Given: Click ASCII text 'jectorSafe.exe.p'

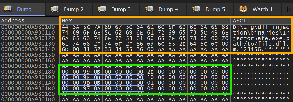Looking at the screenshot, I should 261,38.
